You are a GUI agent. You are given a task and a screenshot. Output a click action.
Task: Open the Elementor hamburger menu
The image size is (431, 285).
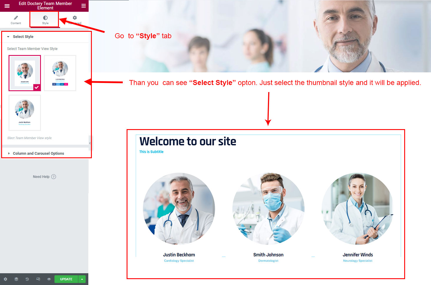point(7,6)
